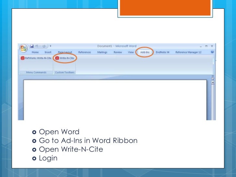This screenshot has height=177, width=236.
Task: Maximize the Microsoft Word window
Action: (206, 46)
